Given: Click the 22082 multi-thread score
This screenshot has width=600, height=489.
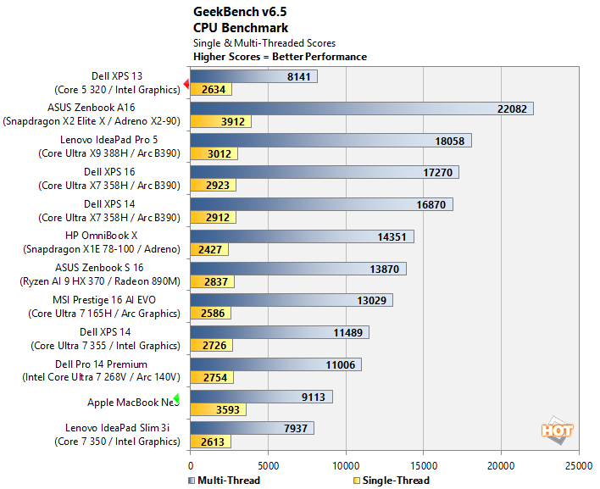Looking at the screenshot, I should click(512, 109).
